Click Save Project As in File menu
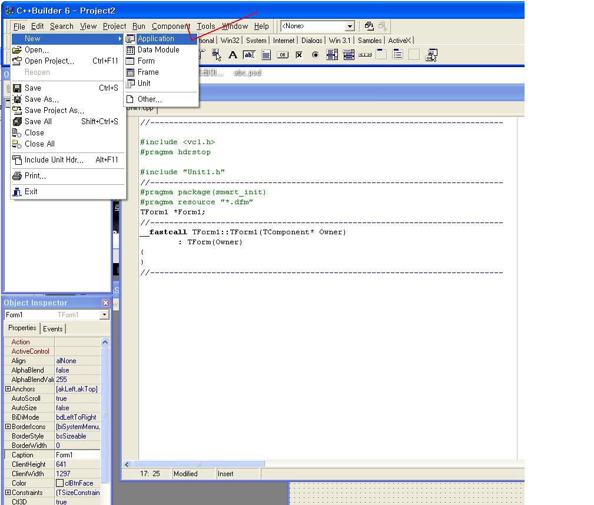 (x=54, y=110)
